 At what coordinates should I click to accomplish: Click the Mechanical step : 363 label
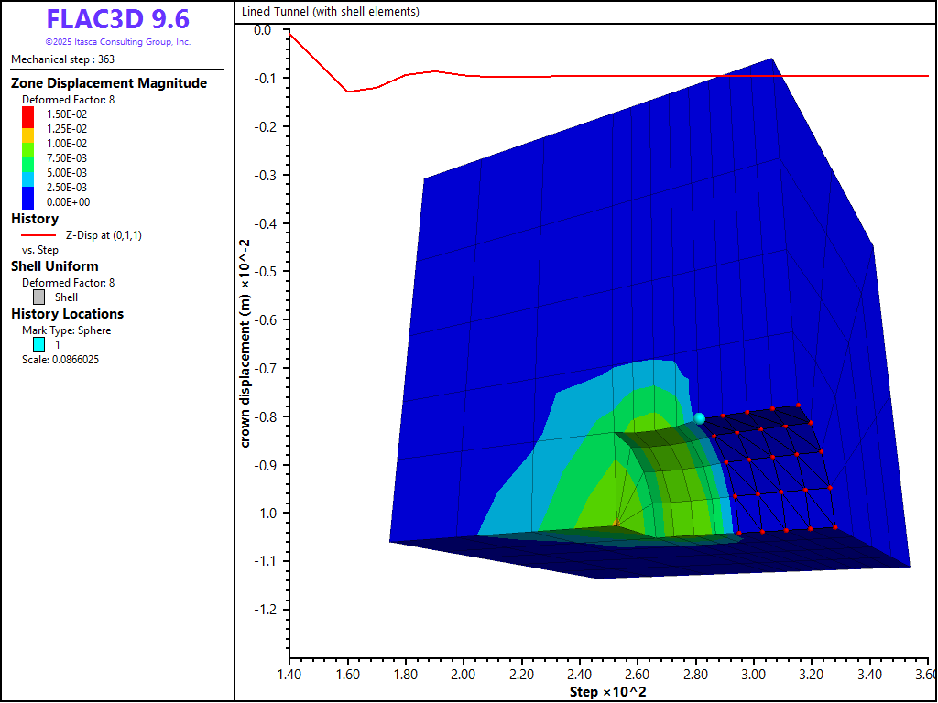click(x=62, y=59)
